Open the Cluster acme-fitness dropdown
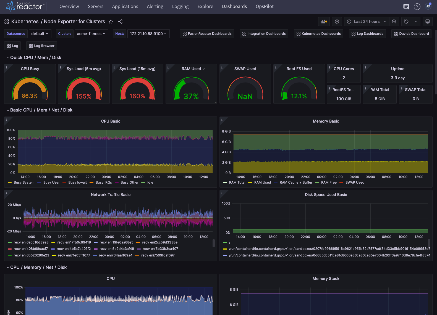This screenshot has width=437, height=315. [x=91, y=34]
